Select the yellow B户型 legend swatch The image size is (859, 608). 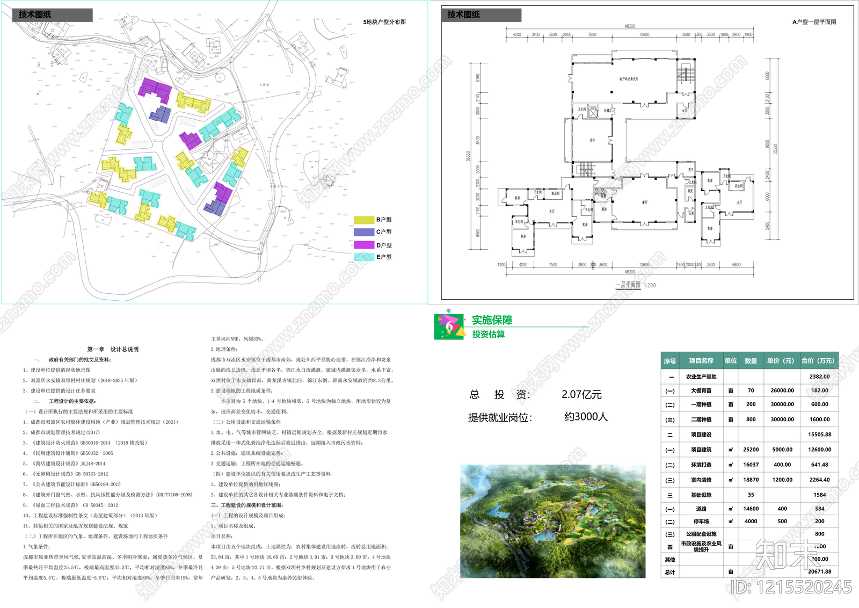pos(363,220)
